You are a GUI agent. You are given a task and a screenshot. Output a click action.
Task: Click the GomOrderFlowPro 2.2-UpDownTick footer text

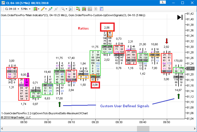(x=45, y=113)
